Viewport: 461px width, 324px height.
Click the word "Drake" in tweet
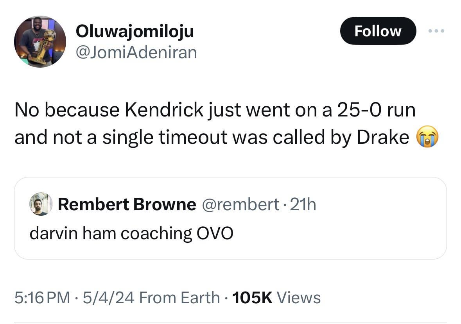[x=382, y=137]
